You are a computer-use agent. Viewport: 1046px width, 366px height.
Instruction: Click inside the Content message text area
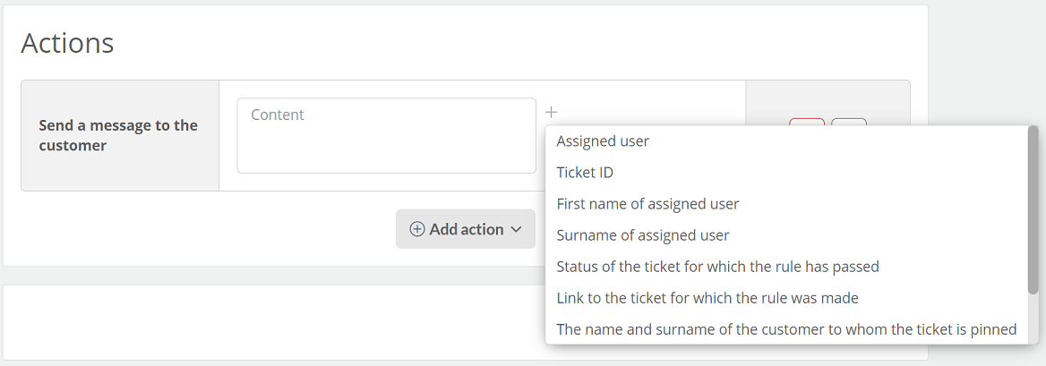coord(386,135)
